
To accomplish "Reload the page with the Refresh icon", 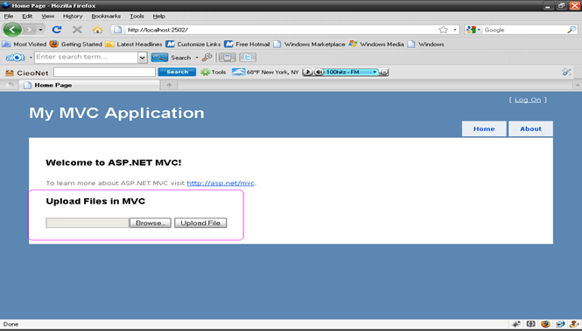I will coord(57,30).
